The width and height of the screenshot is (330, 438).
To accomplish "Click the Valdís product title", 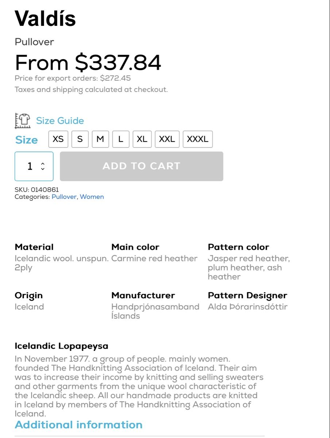I will pyautogui.click(x=45, y=18).
